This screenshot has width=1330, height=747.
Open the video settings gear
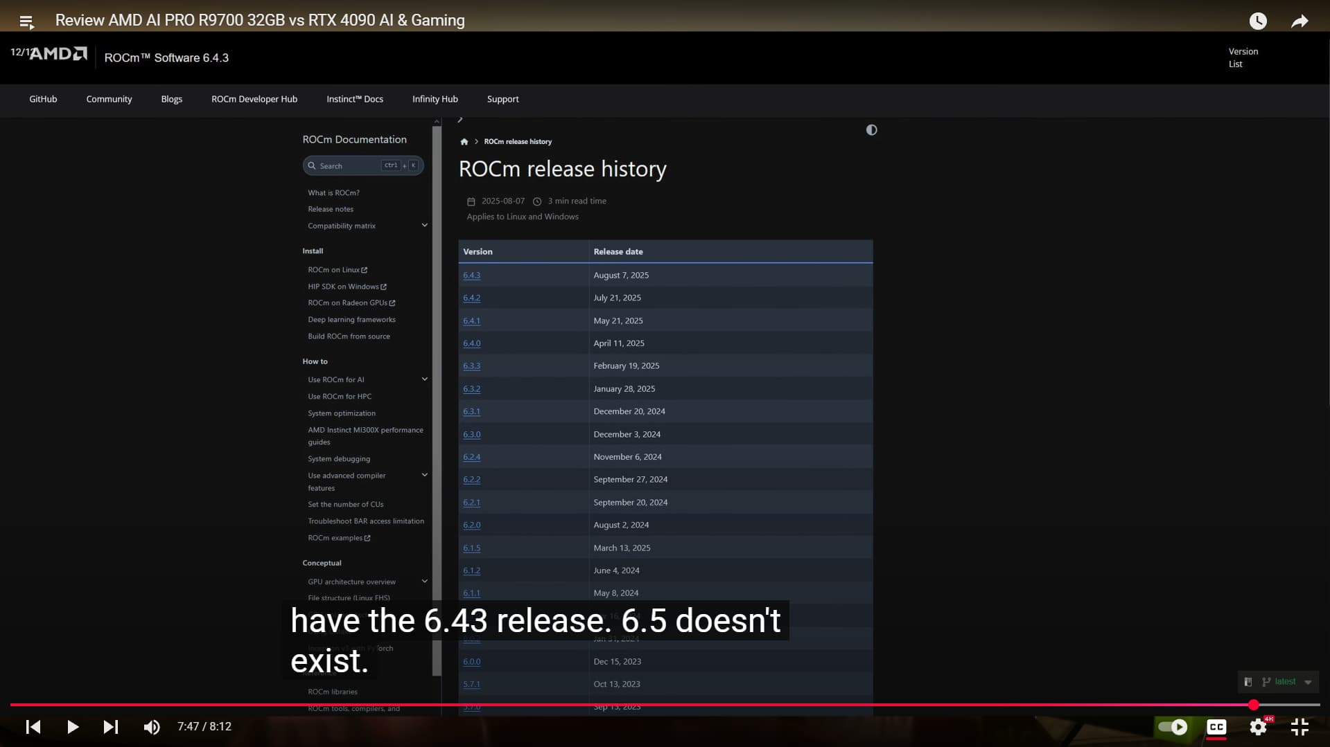(x=1257, y=726)
